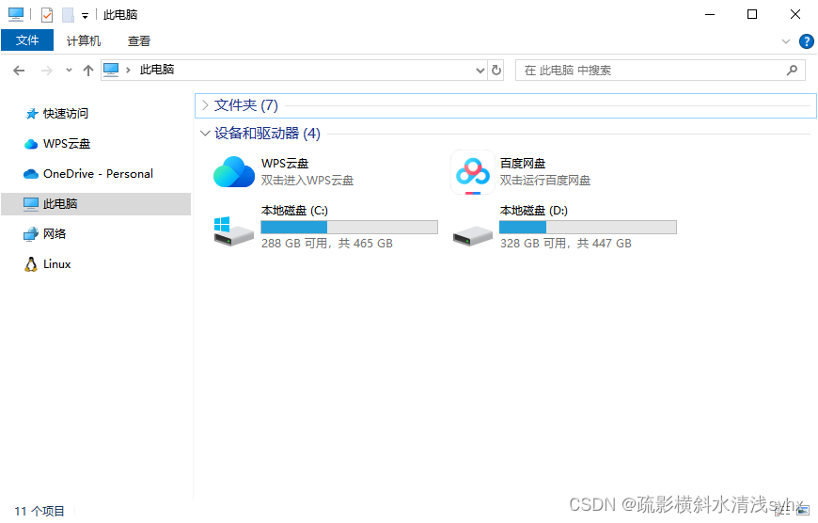
Task: Open the 查看 ribbon tab
Action: (139, 40)
